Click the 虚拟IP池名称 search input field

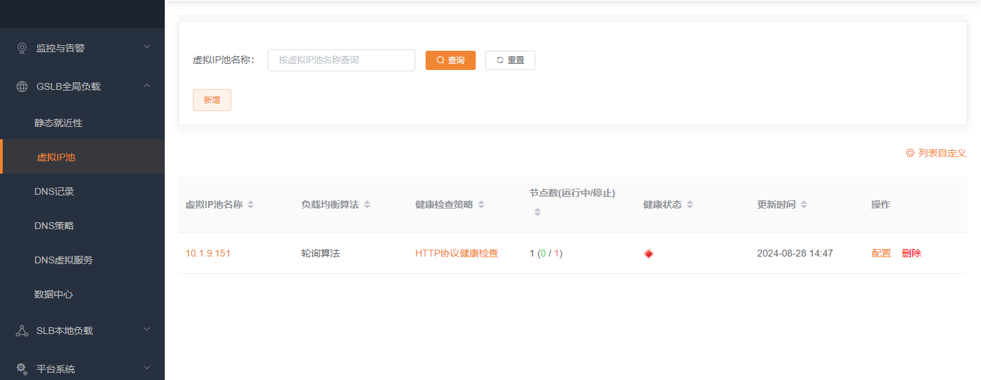point(341,60)
